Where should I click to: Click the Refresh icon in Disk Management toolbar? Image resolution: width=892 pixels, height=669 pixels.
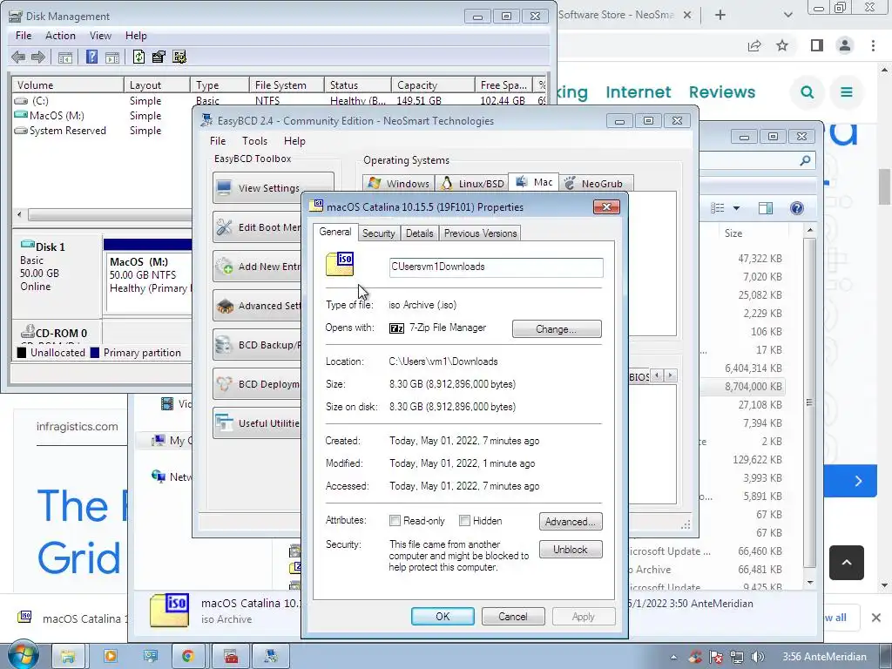pos(139,57)
